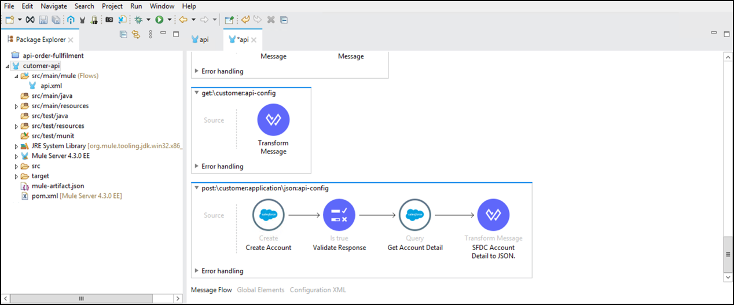Switch to the first api editor tab
Viewport: 734px width, 305px height.
pos(200,39)
